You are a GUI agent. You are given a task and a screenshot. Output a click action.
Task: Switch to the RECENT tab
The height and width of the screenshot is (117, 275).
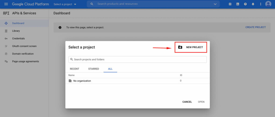pos(75,69)
